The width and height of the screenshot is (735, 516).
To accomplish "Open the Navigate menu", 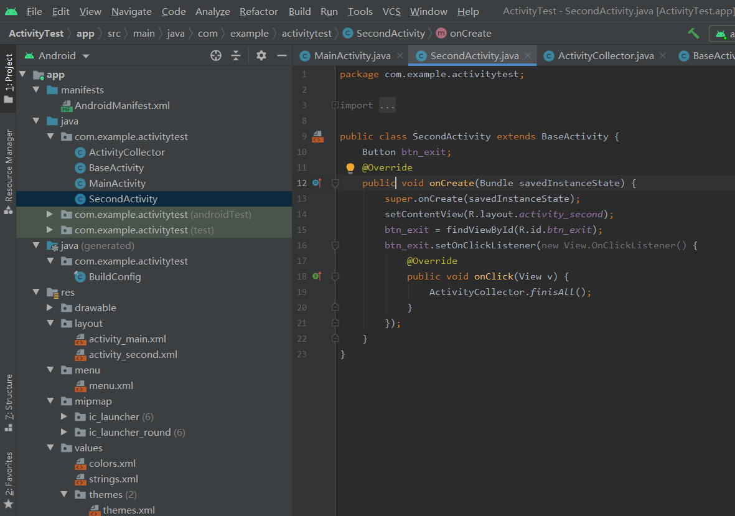I will click(x=131, y=11).
